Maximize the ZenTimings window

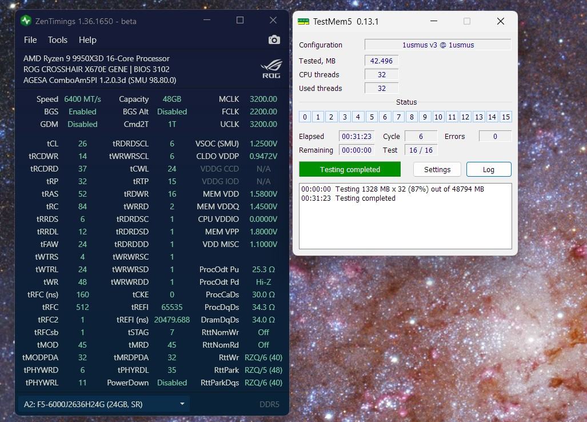(240, 20)
